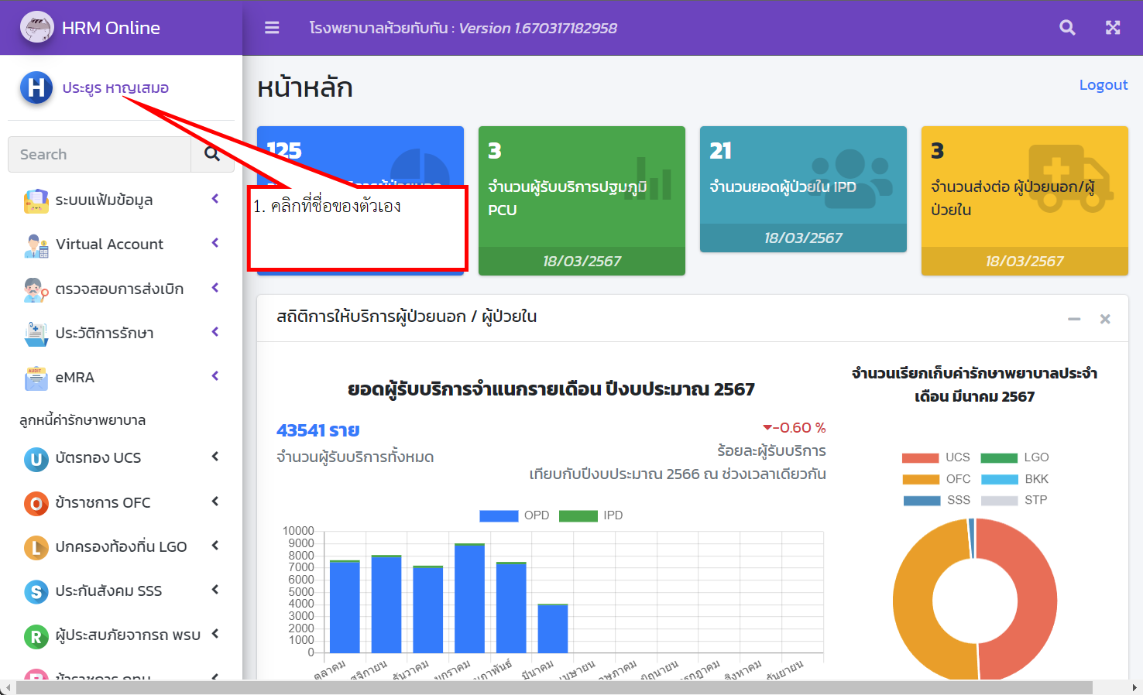This screenshot has width=1143, height=695.
Task: Collapse the statistics panel using the minus icon
Action: click(1074, 318)
